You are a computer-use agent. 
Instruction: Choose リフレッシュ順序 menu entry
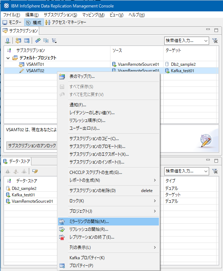(x=108, y=121)
